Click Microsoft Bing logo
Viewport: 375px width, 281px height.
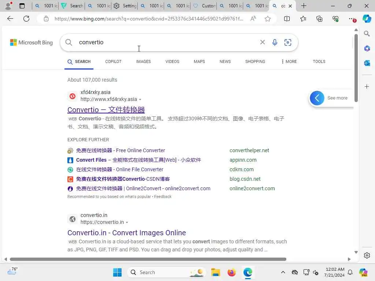tap(31, 42)
